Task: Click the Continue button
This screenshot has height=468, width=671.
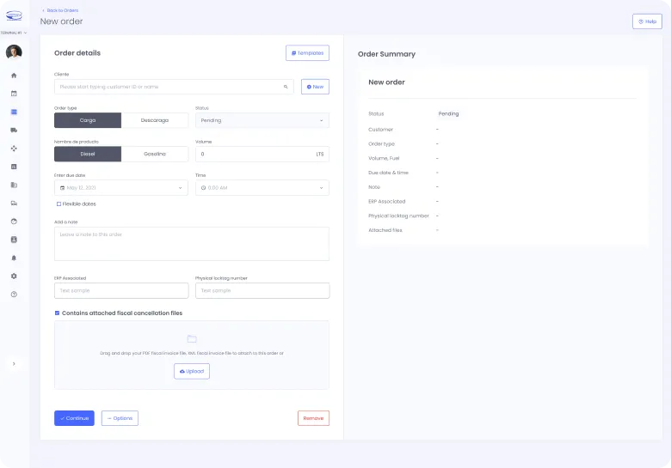Action: [x=74, y=418]
